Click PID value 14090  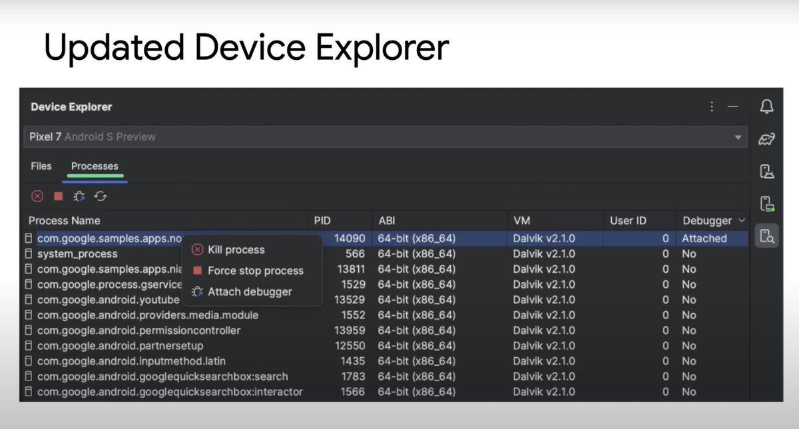pos(350,238)
